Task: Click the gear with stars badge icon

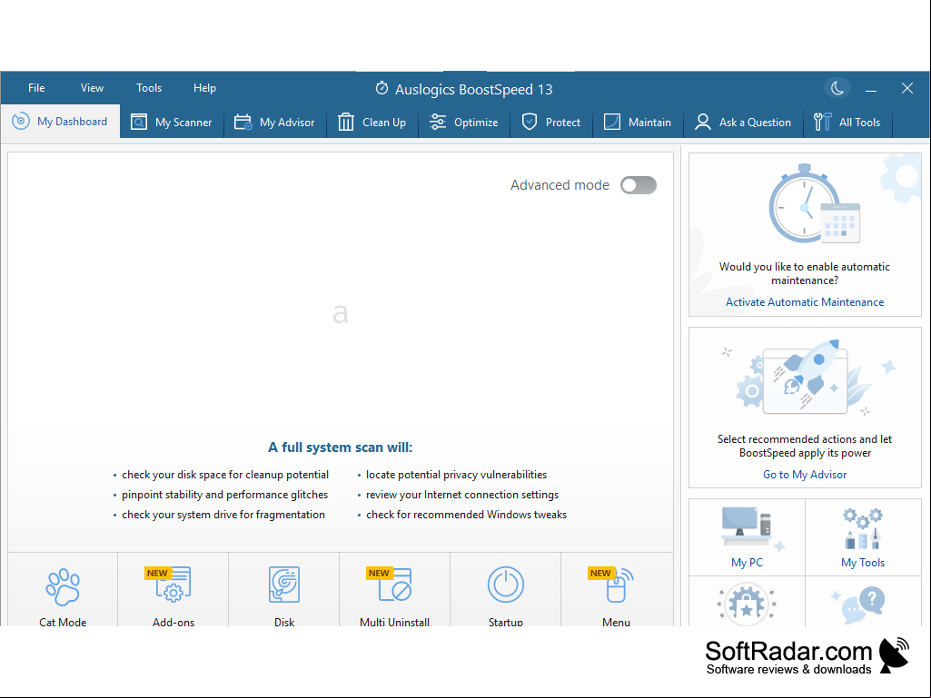Action: tap(747, 603)
